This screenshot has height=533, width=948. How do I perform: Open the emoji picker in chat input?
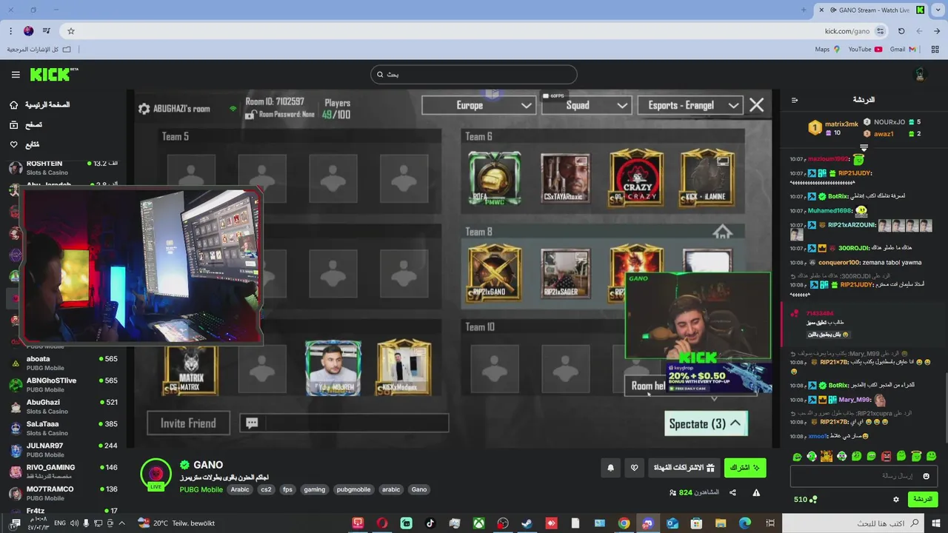pos(926,476)
